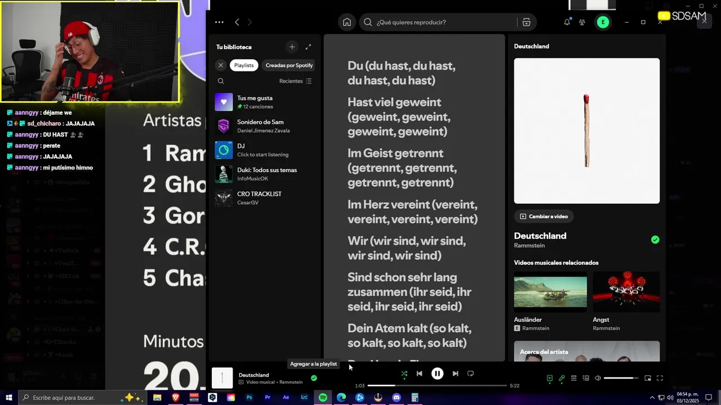The height and width of the screenshot is (405, 721).
Task: Search within Tu biblioteca
Action: pyautogui.click(x=221, y=81)
